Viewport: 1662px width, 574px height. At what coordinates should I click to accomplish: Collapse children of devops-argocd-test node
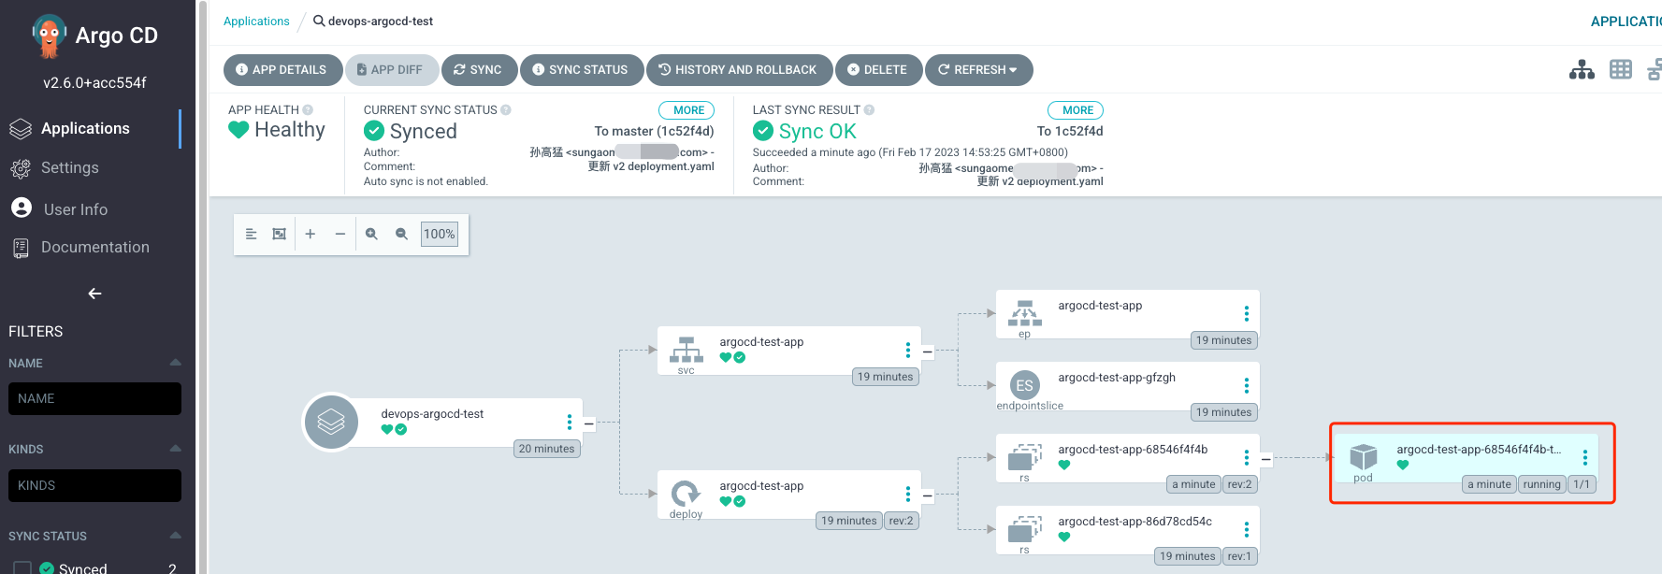point(589,423)
